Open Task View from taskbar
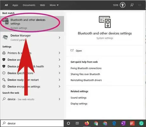Image resolution: width=146 pixels, height=127 pixels. tap(77, 123)
